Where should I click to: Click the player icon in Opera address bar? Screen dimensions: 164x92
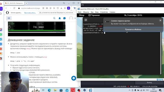(x=54, y=8)
